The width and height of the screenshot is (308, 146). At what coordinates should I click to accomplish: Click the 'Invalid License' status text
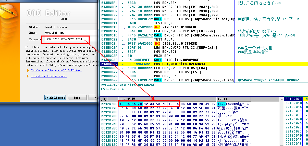point(56,27)
